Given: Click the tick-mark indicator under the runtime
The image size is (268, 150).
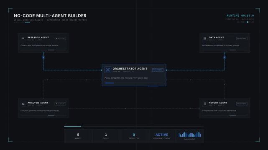Looking at the screenshot, I should click(x=245, y=22).
